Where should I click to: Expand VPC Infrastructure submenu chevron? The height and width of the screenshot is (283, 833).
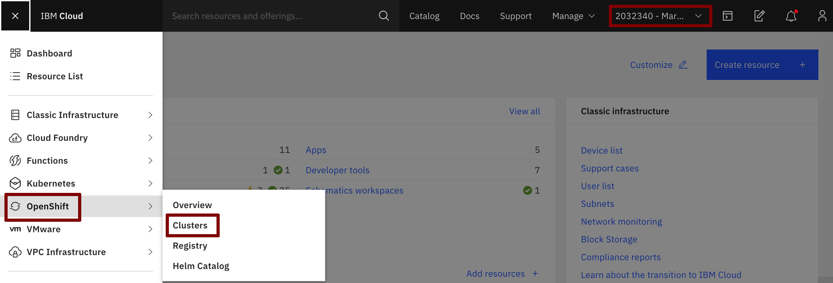[150, 252]
